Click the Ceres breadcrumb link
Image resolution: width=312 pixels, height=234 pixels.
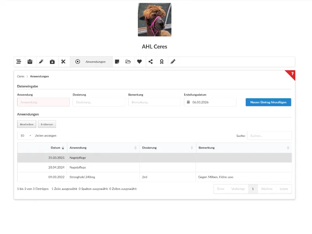coord(21,76)
